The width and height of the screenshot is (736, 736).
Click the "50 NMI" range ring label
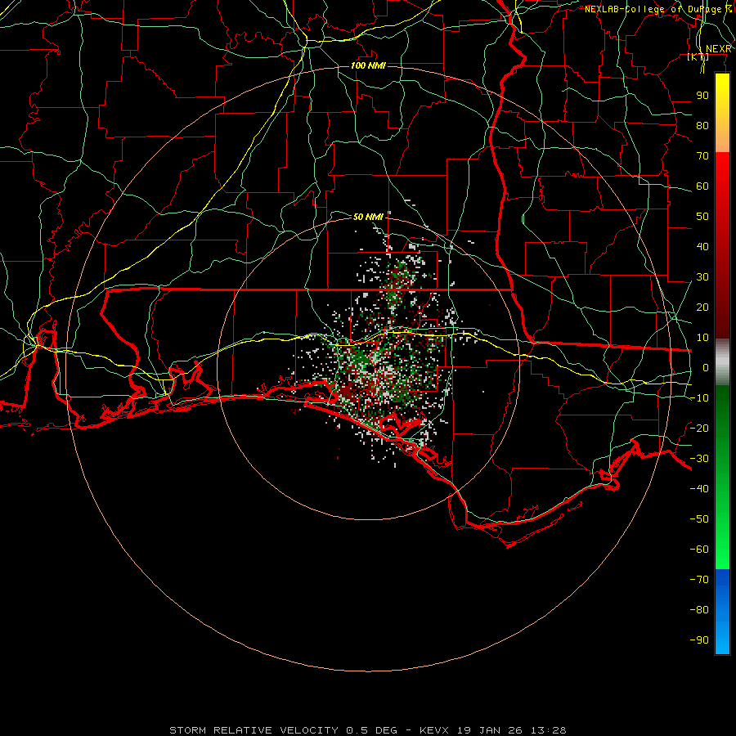tap(368, 217)
